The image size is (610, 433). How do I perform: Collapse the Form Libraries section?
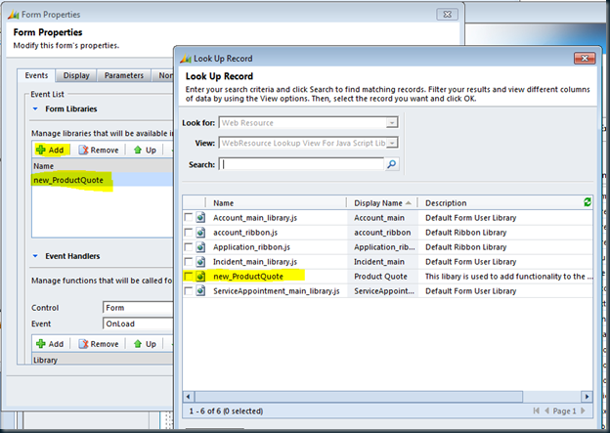click(x=36, y=108)
